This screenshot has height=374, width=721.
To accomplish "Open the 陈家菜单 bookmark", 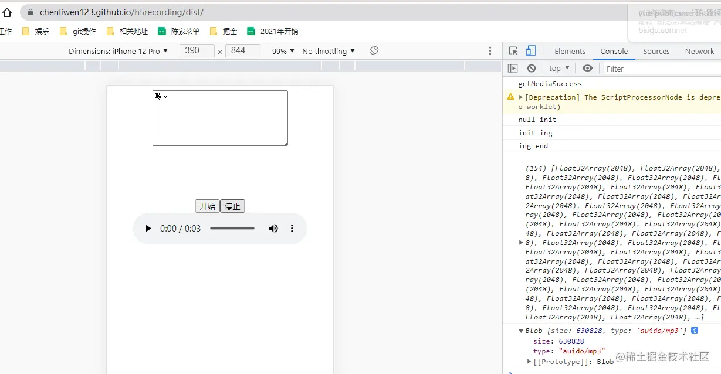I will click(x=179, y=32).
